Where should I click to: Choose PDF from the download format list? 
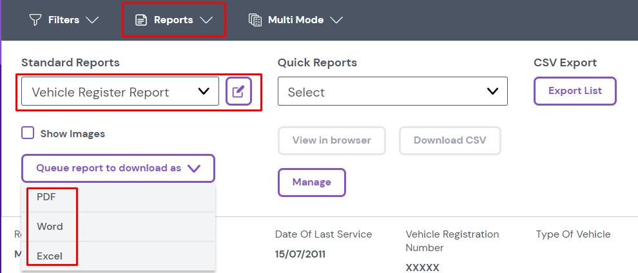click(46, 197)
